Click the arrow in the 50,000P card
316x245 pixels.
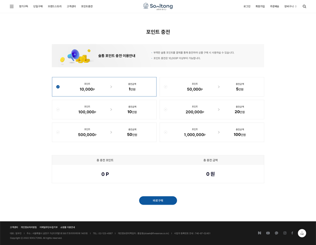pos(219,87)
